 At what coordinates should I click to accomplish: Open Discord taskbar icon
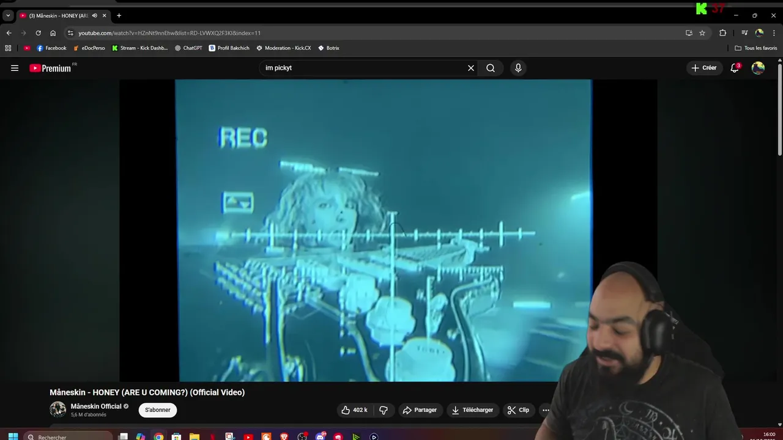[x=321, y=436]
